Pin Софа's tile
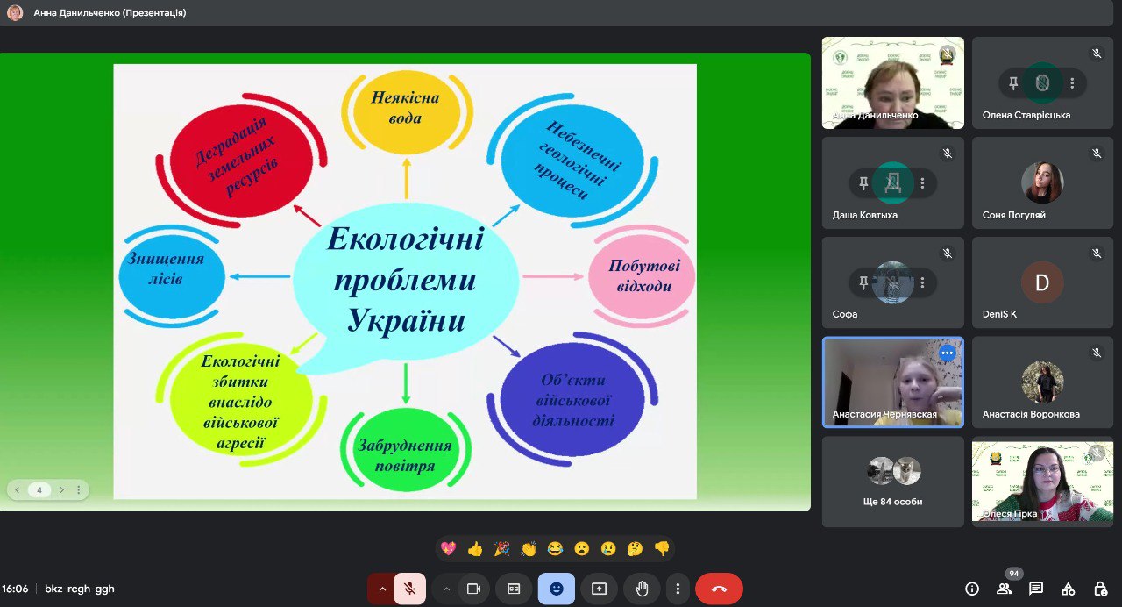This screenshot has width=1122, height=607. coord(863,282)
